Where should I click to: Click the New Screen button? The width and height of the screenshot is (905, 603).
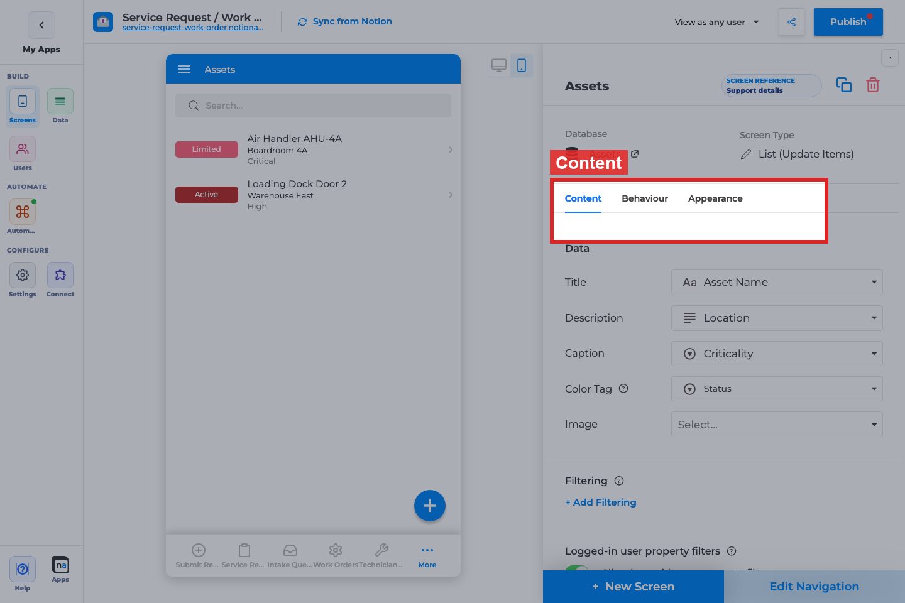tap(633, 587)
